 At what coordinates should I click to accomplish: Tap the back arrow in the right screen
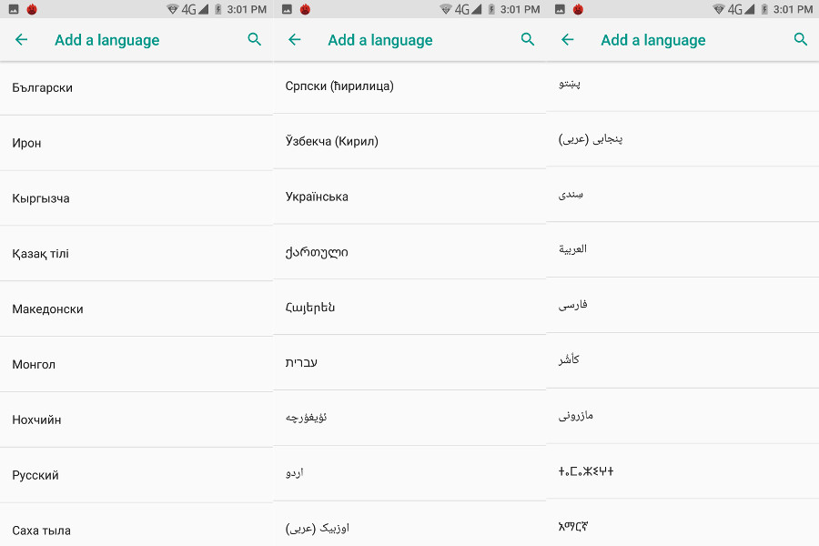click(567, 39)
